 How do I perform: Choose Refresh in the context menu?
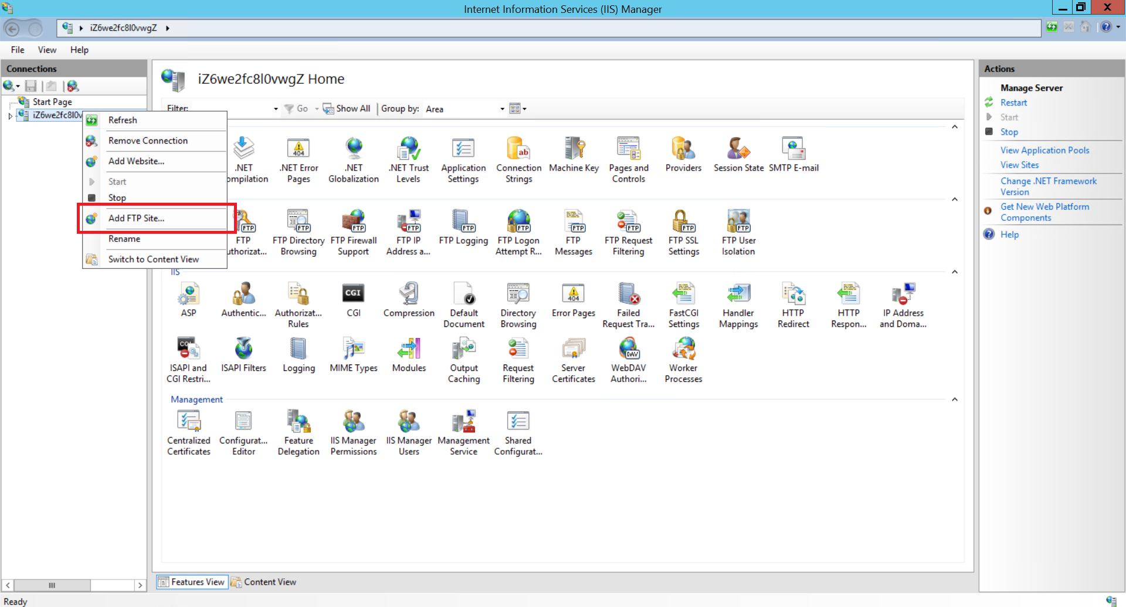coord(155,120)
